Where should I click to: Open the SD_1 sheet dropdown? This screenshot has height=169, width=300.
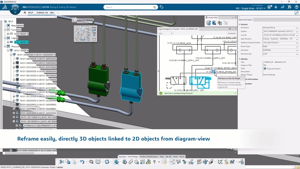pos(166,33)
